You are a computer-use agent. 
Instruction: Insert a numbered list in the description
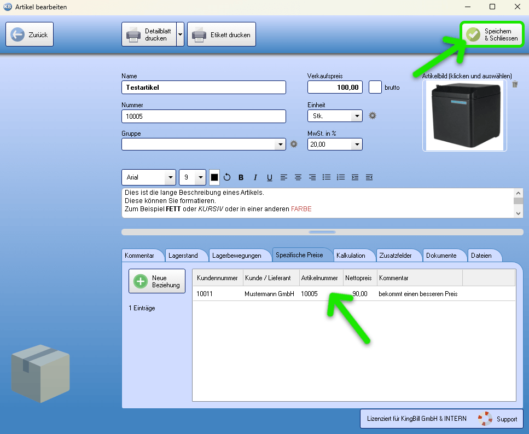341,177
